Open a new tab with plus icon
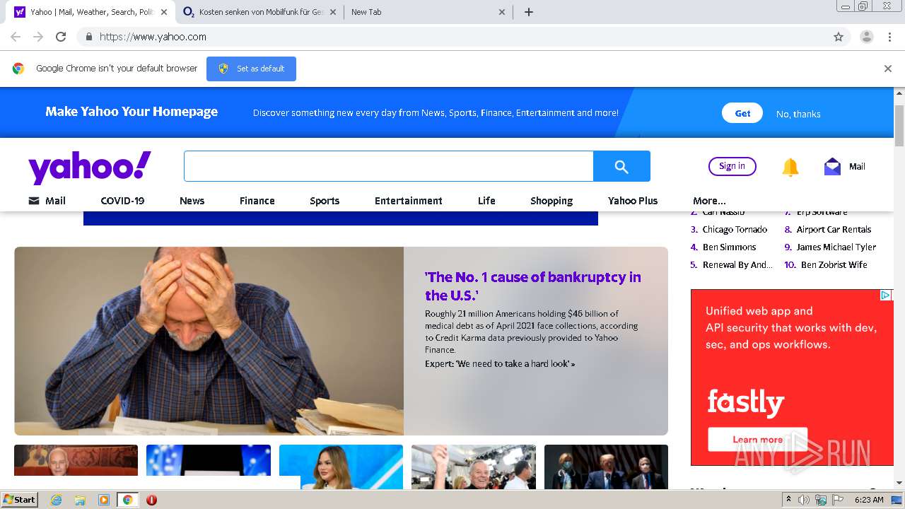The image size is (905, 509). 528,12
